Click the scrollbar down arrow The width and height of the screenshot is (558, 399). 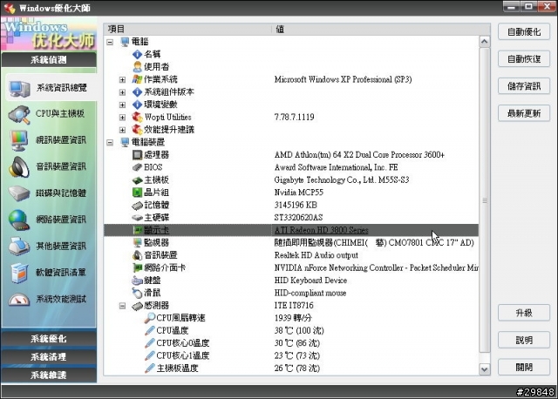[485, 369]
